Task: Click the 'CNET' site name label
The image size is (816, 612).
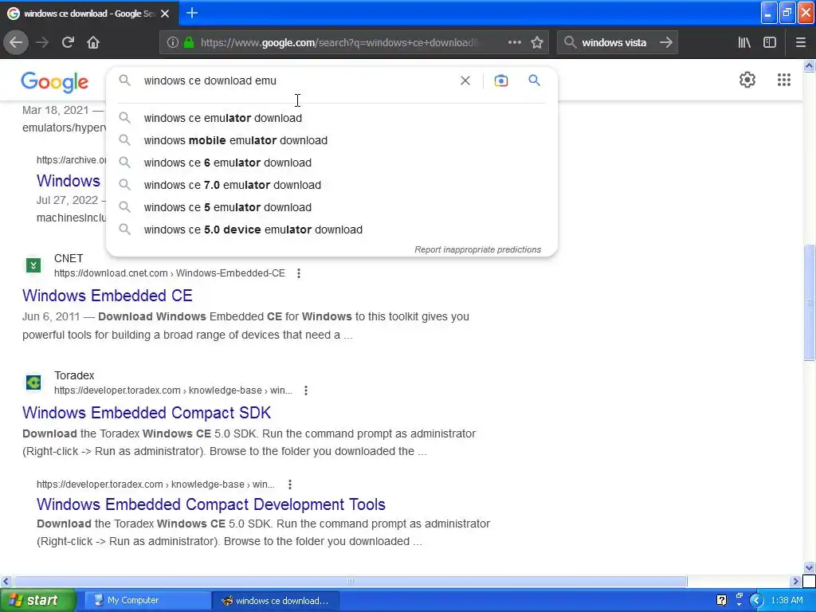Action: (x=69, y=259)
